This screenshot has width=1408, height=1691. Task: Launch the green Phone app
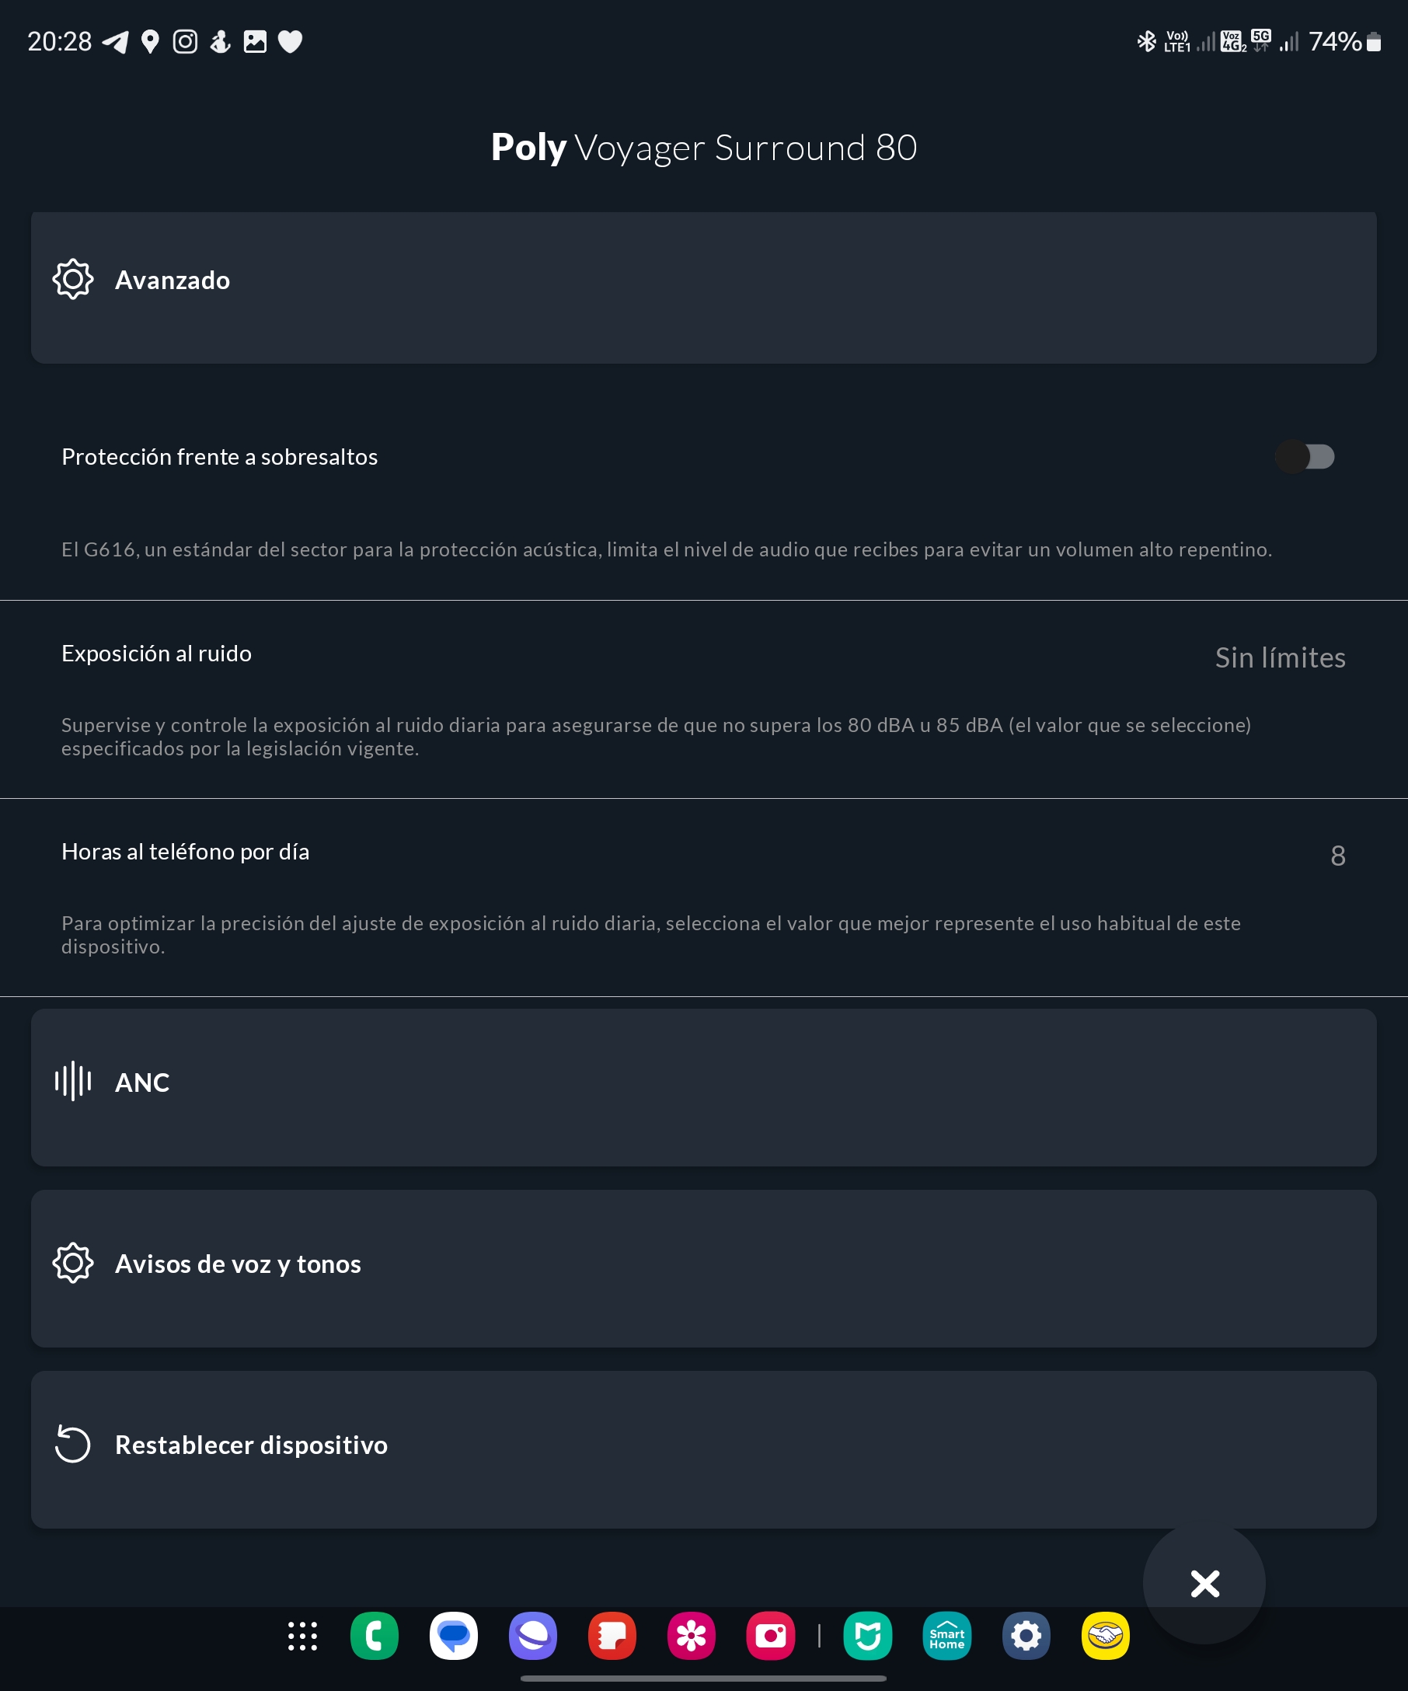[x=375, y=1637]
